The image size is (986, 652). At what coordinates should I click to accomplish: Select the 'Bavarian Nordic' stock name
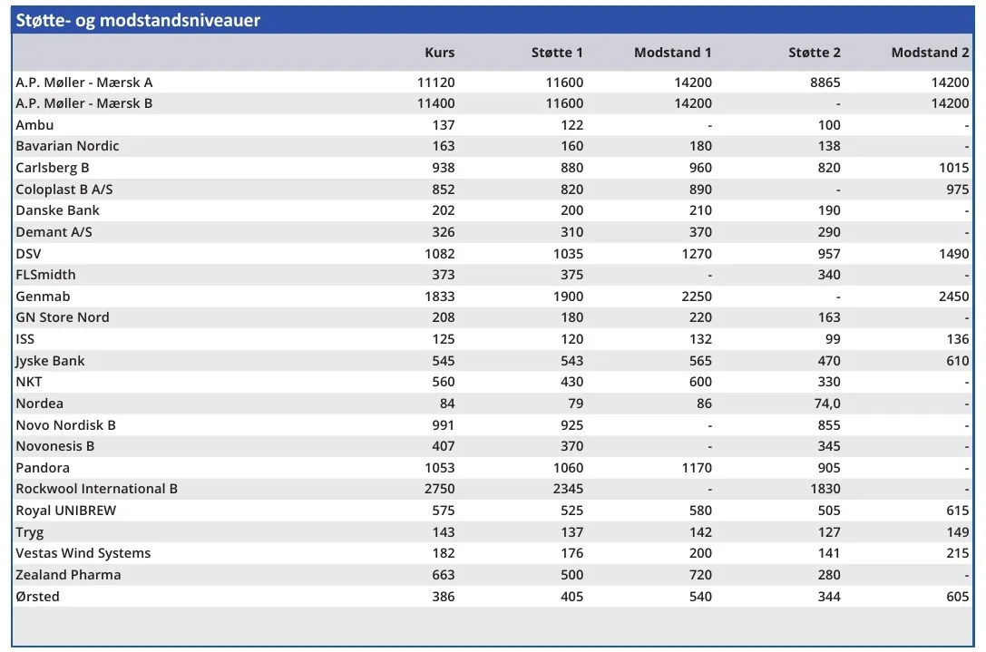pos(67,146)
